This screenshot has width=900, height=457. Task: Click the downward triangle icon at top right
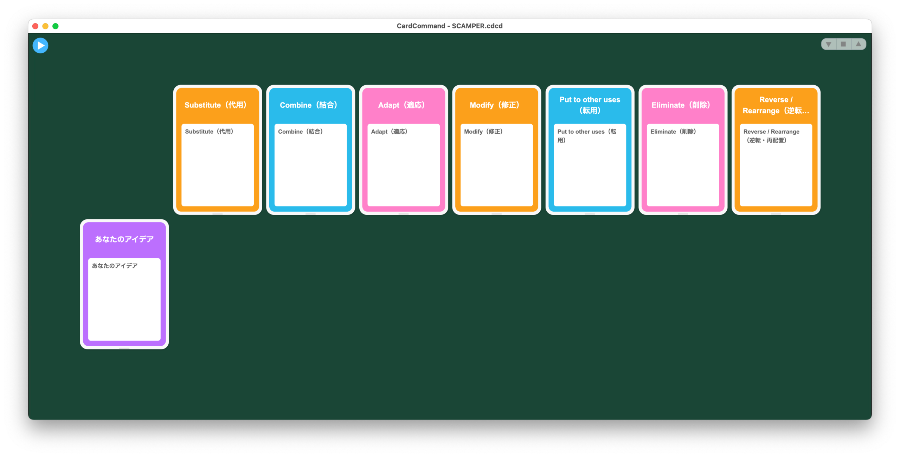tap(829, 44)
